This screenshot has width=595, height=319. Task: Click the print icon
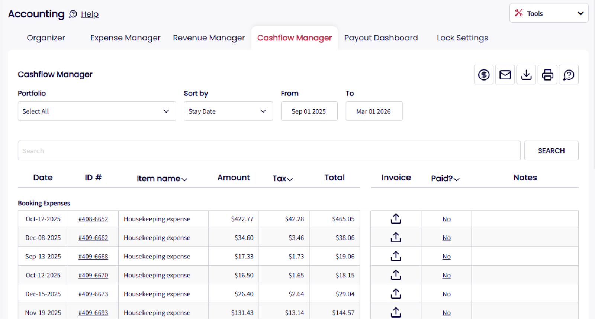pyautogui.click(x=547, y=75)
